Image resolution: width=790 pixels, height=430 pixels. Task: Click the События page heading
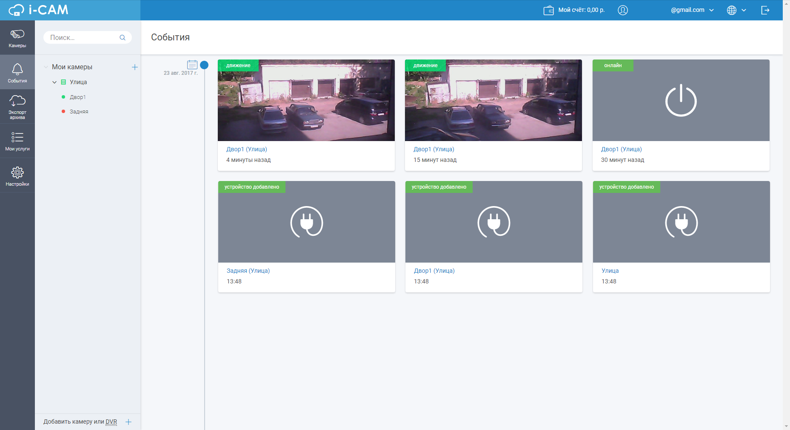(x=170, y=37)
